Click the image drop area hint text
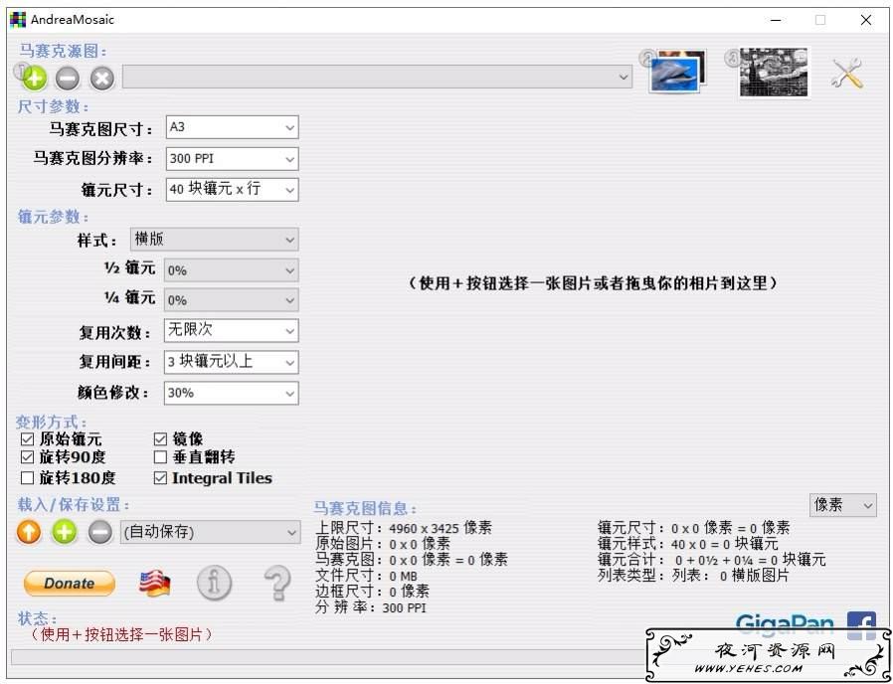 tap(594, 283)
